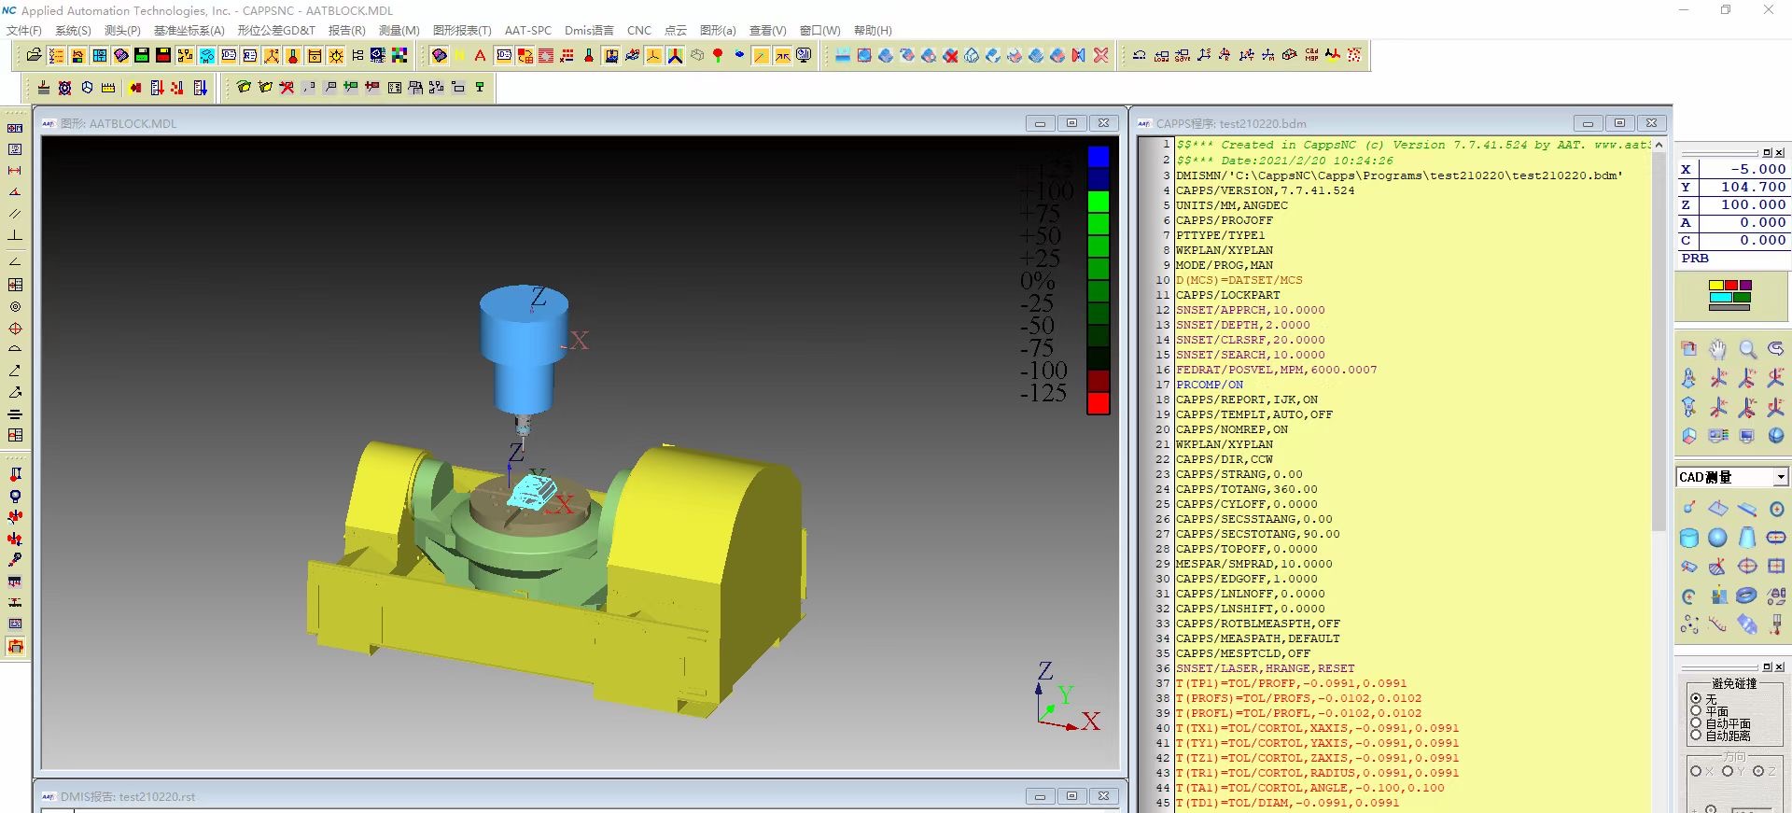Open the 测量(M) menu

[399, 31]
